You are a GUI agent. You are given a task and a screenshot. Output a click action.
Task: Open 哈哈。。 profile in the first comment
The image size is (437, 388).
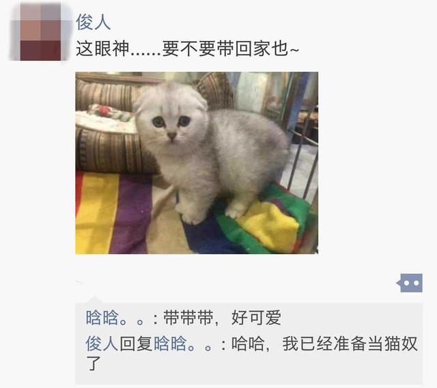click(x=115, y=318)
